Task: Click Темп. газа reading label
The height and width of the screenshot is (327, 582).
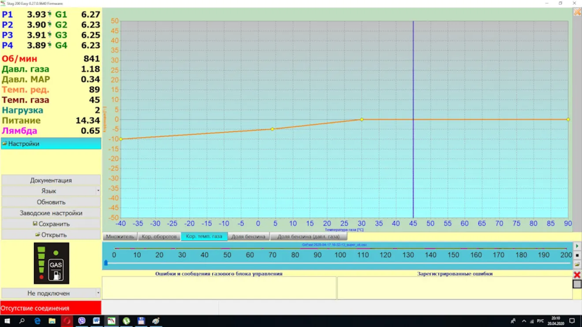Action: coord(26,100)
